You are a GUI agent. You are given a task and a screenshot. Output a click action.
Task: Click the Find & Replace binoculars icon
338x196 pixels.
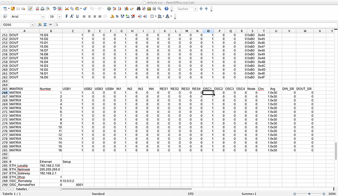point(139,9)
